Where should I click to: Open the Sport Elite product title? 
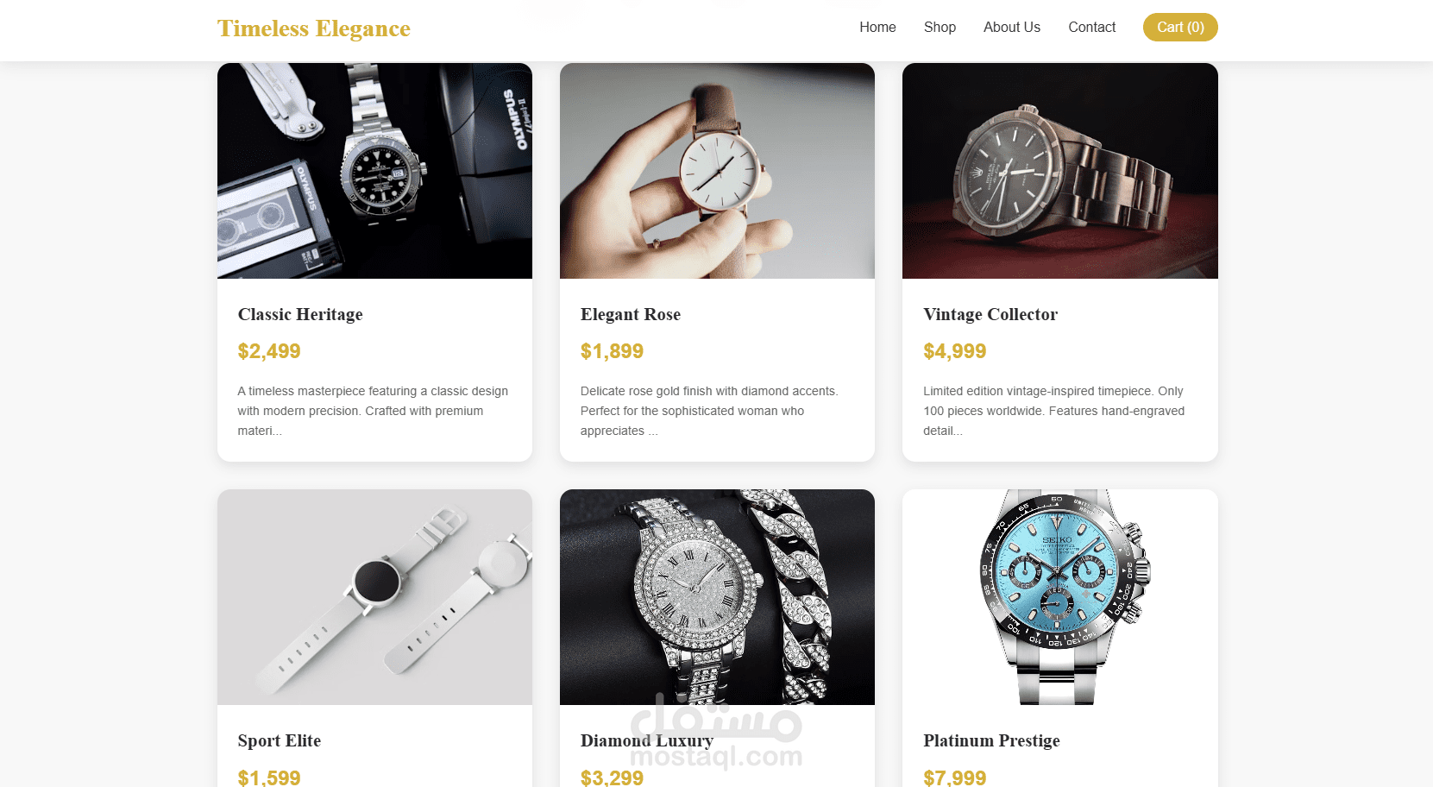[280, 740]
